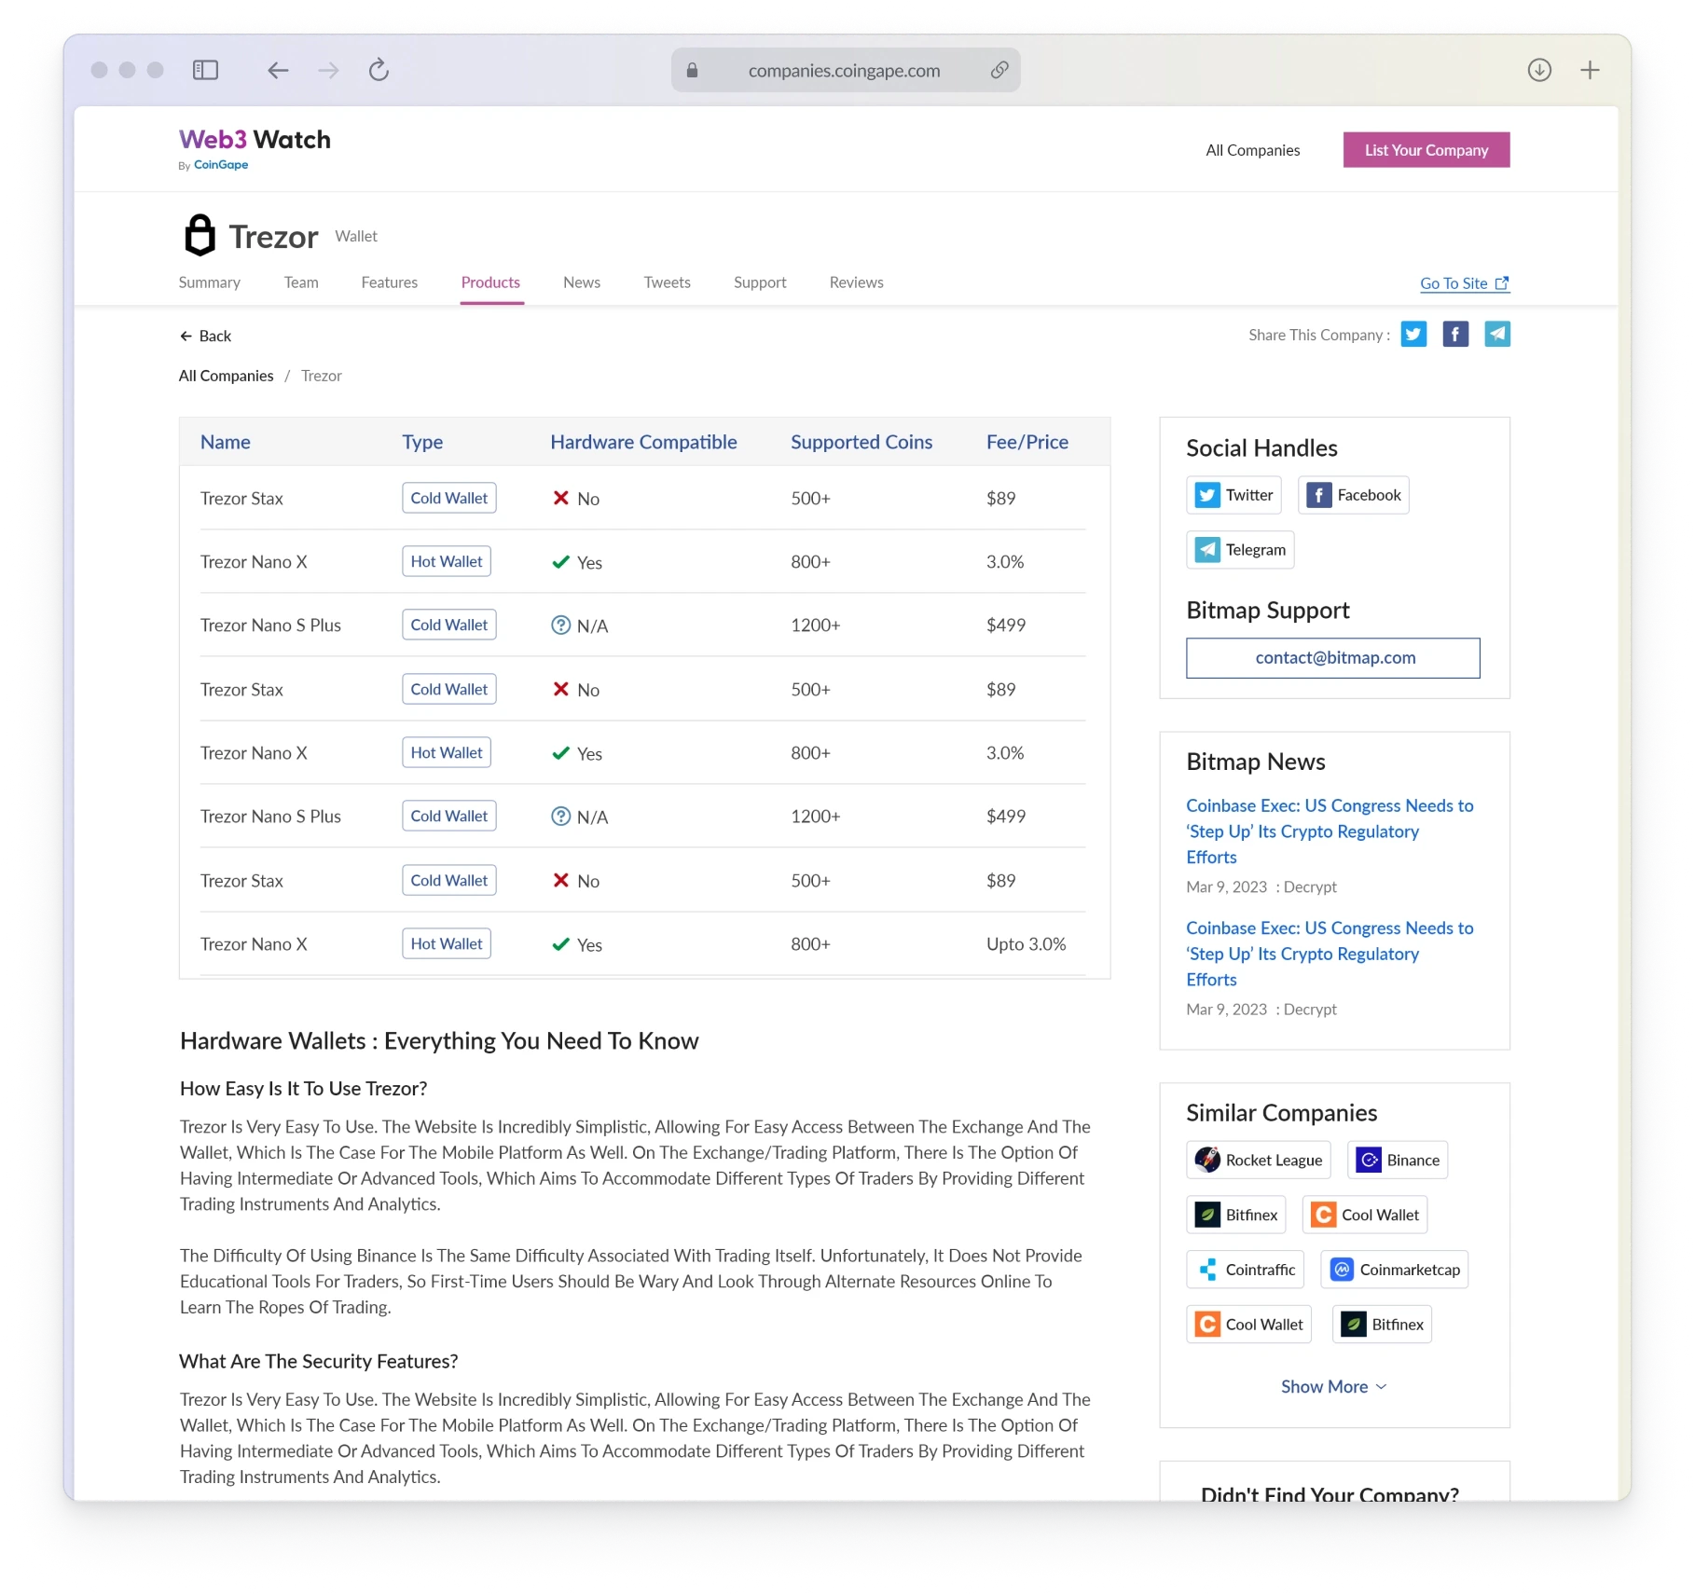
Task: Share this company on Twitter icon
Action: (1413, 335)
